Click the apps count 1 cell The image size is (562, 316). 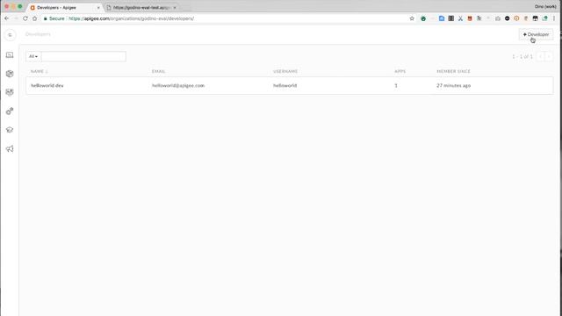(x=396, y=86)
